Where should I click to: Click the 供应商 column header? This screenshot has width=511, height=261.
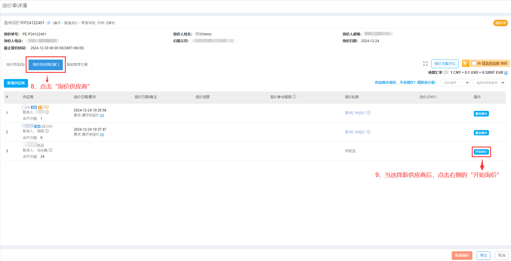point(28,97)
